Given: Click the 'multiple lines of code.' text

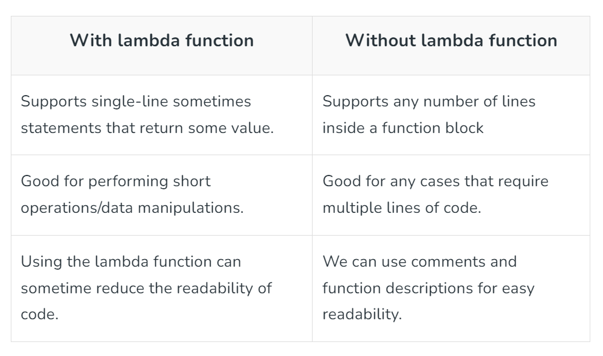Looking at the screenshot, I should click(x=402, y=208).
